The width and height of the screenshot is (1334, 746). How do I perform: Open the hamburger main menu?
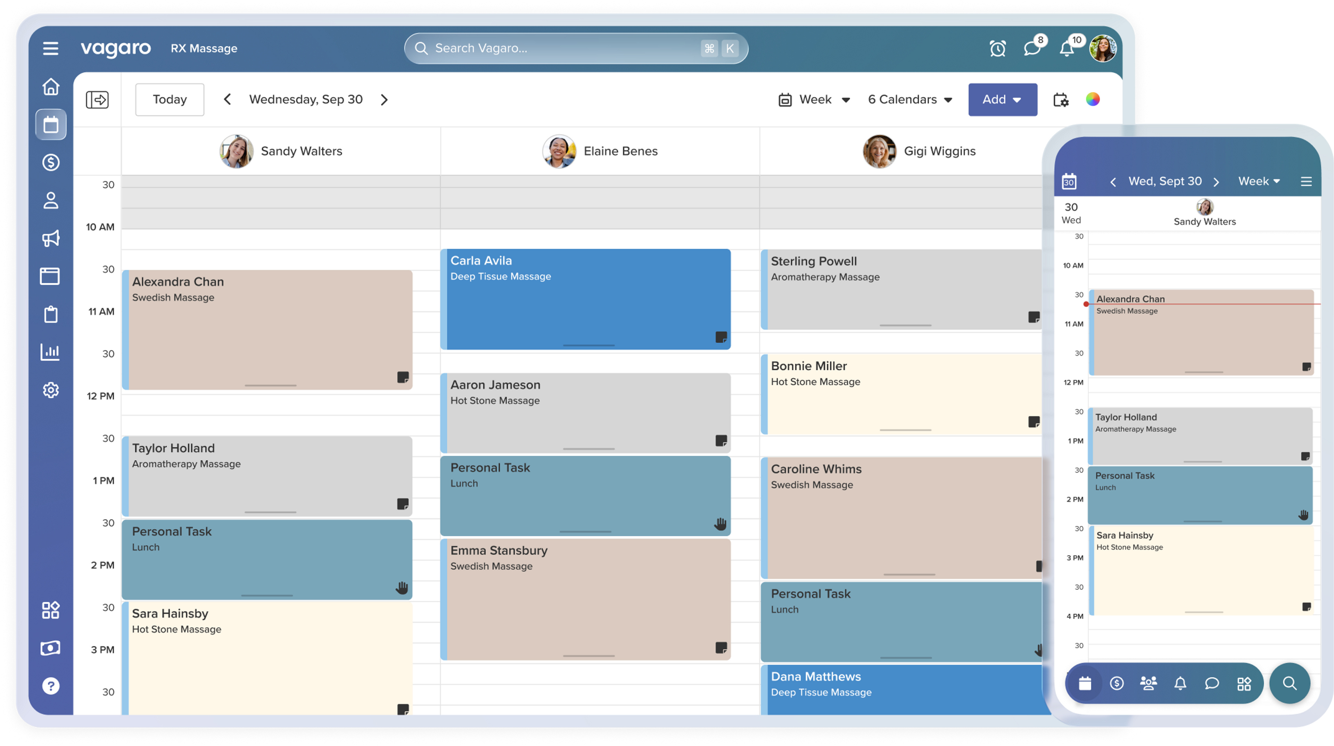50,48
